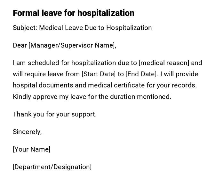Click the heading "Formal leave for hospitalization"

click(74, 13)
